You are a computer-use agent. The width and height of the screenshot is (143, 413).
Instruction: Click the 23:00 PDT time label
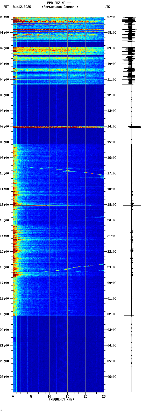(4, 377)
